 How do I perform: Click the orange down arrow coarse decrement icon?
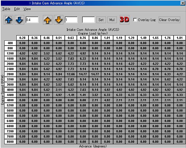pyautogui.click(x=59, y=20)
